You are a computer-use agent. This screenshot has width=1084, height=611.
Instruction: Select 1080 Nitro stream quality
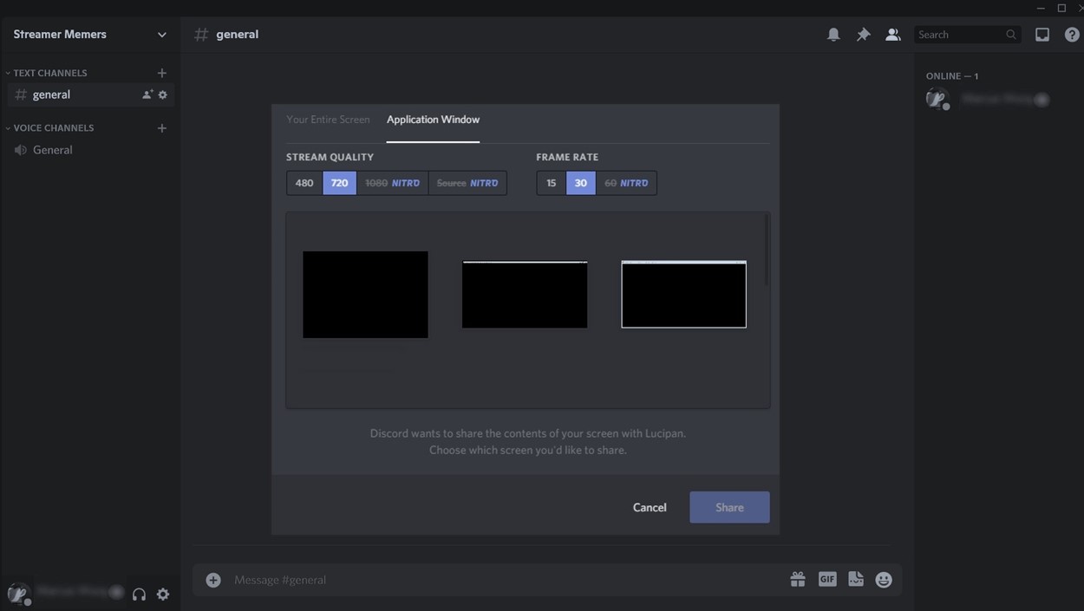392,183
